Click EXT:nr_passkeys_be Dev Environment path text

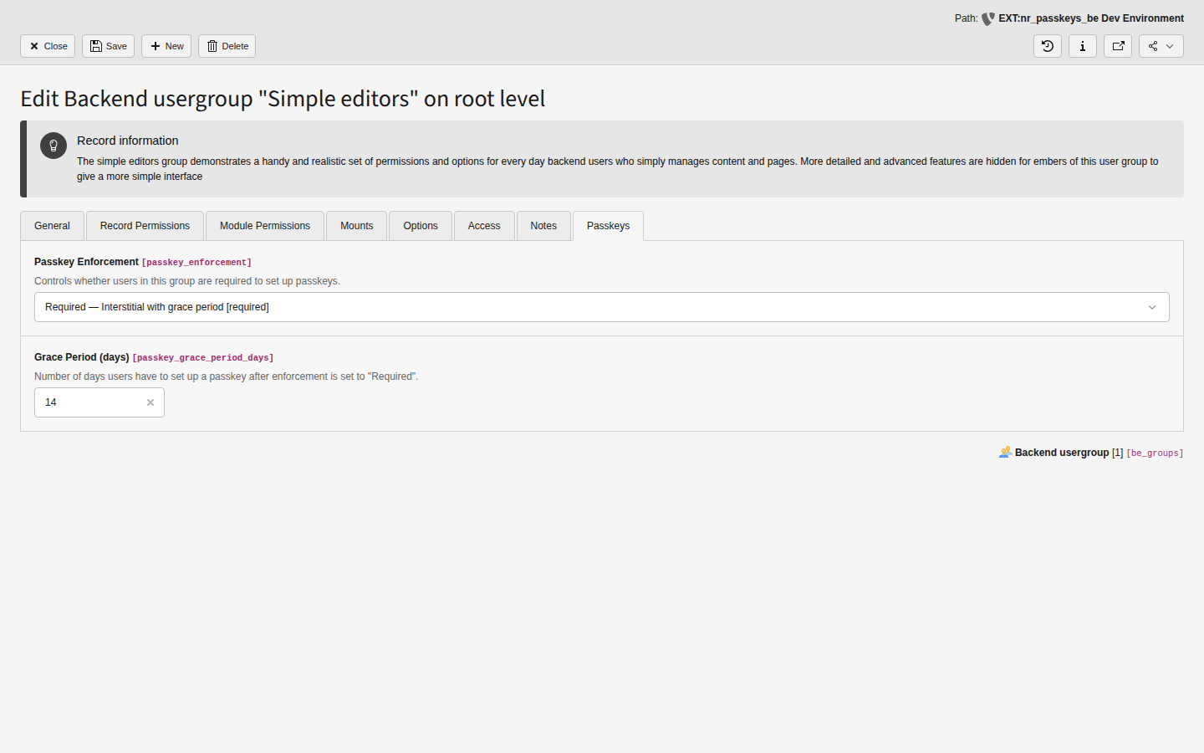point(1091,18)
